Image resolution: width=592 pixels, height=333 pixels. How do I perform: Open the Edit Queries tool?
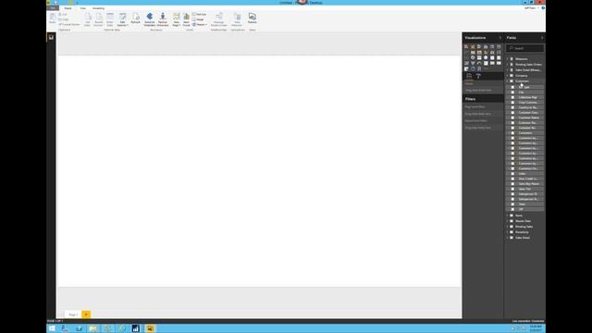tap(122, 19)
